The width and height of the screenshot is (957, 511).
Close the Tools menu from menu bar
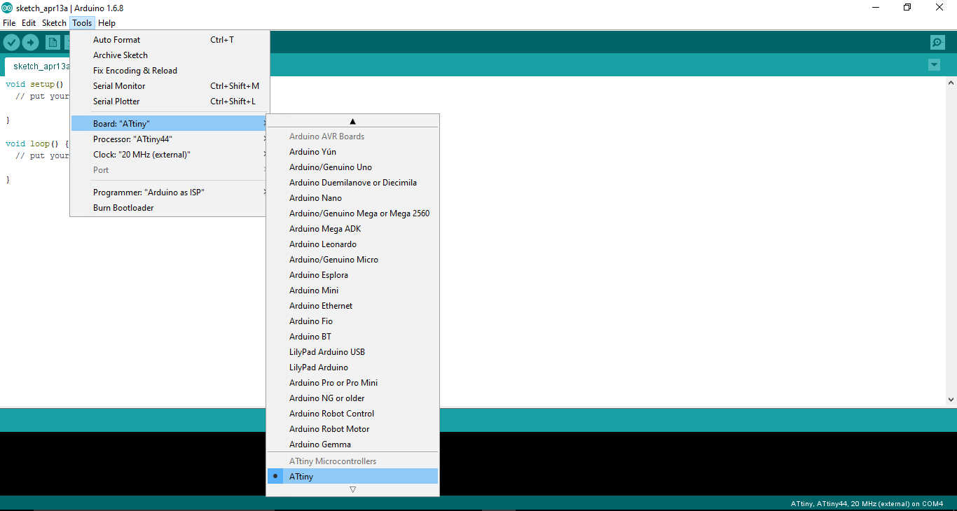[82, 23]
